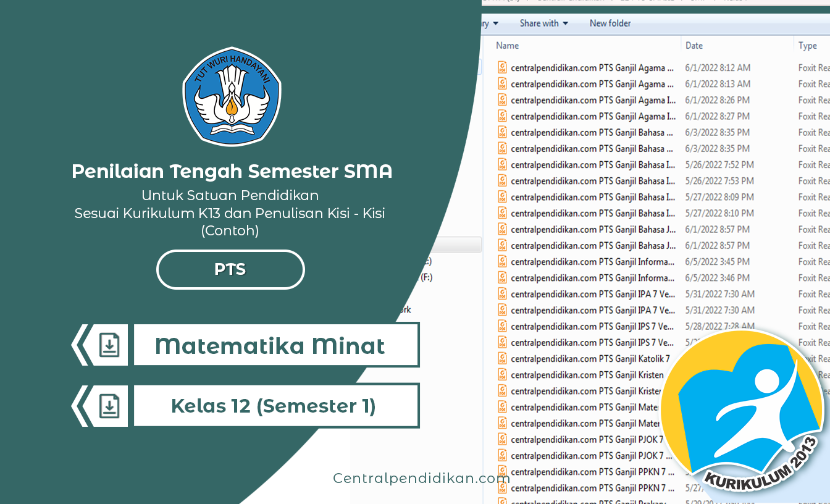The height and width of the screenshot is (504, 830).
Task: Select file name of Bahasa file dated 5/26/2022 7:52 PM
Action: [593, 165]
